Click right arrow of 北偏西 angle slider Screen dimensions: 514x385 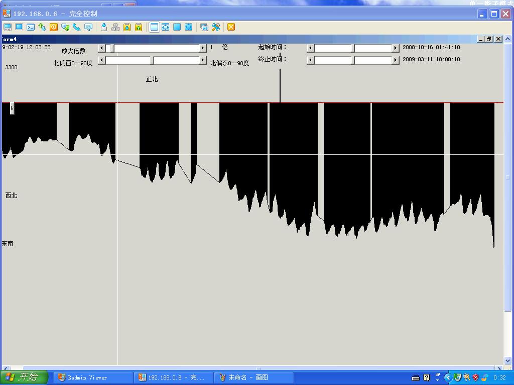203,60
